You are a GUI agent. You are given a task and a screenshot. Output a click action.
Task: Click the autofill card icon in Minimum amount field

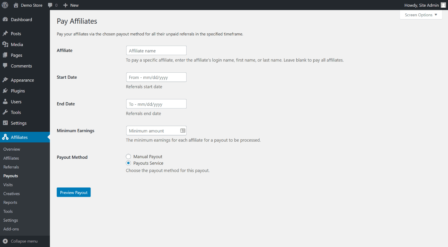(183, 131)
